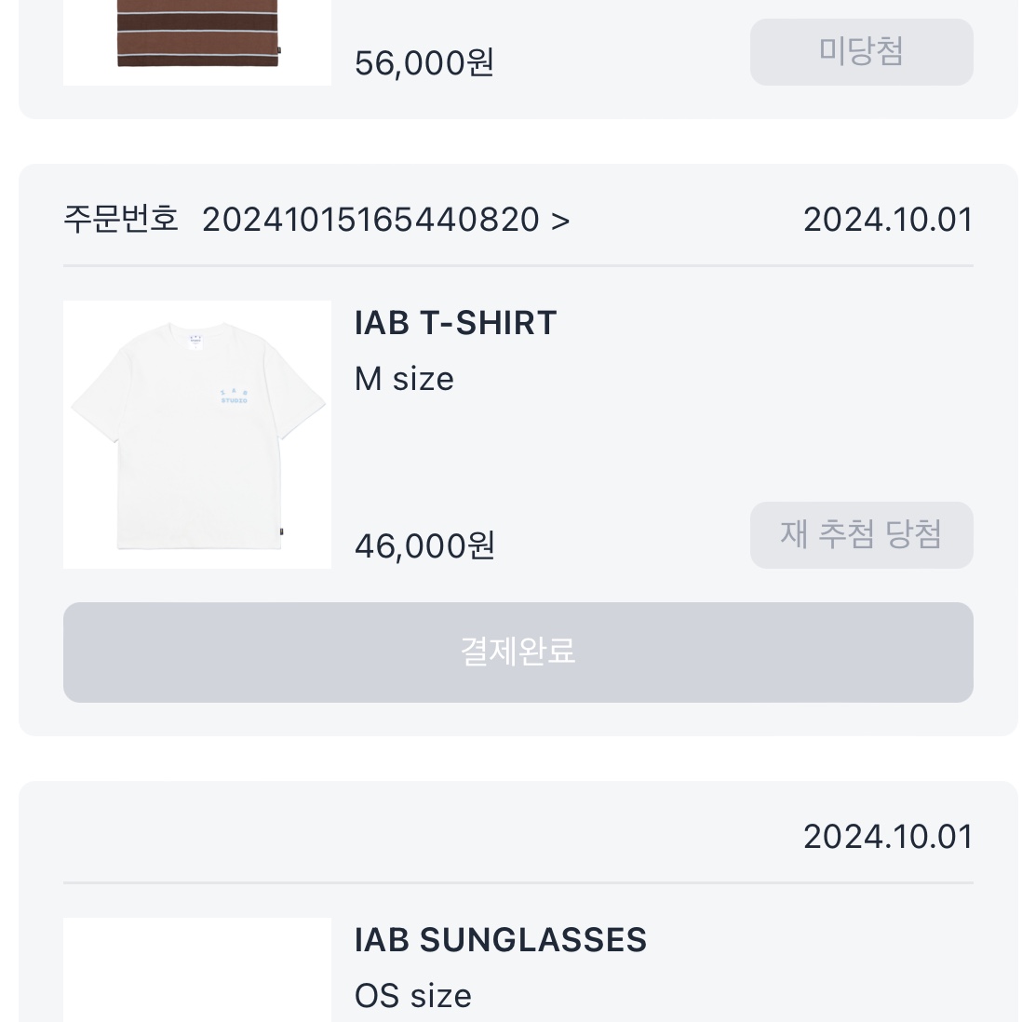1022x1022 pixels.
Task: Tap the blue logo print on the white t-shirt
Action: [x=235, y=396]
